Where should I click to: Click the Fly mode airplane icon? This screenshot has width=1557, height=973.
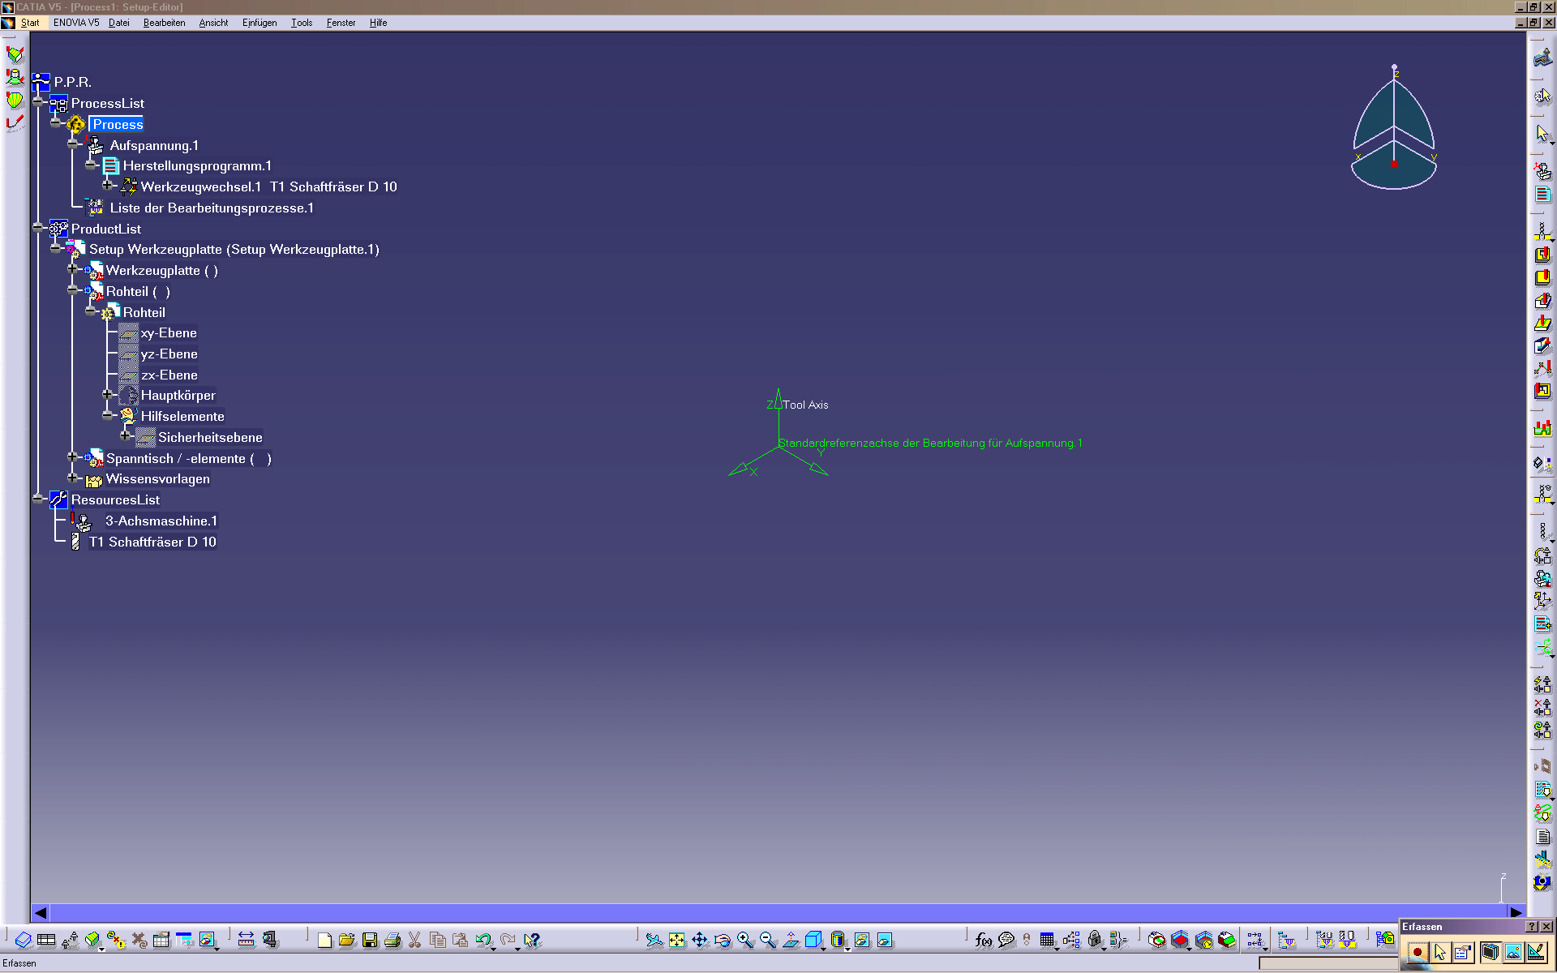(x=654, y=940)
